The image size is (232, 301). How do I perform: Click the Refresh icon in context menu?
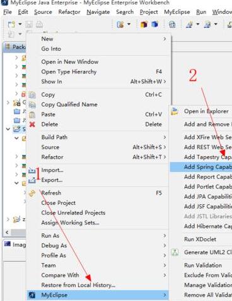[32, 193]
